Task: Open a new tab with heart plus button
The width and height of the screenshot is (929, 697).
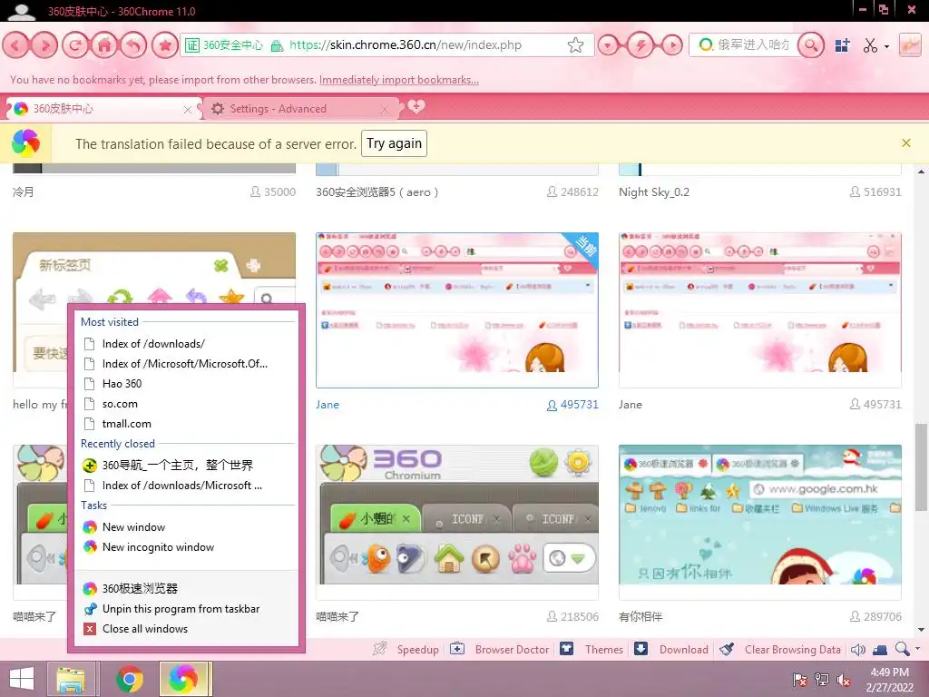Action: [x=416, y=106]
